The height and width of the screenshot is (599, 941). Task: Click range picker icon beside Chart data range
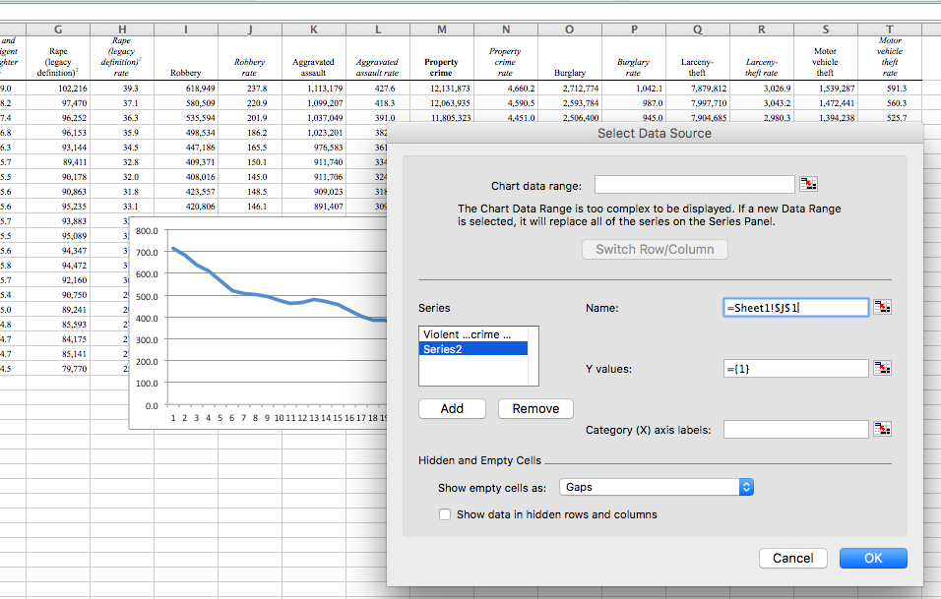pyautogui.click(x=809, y=184)
